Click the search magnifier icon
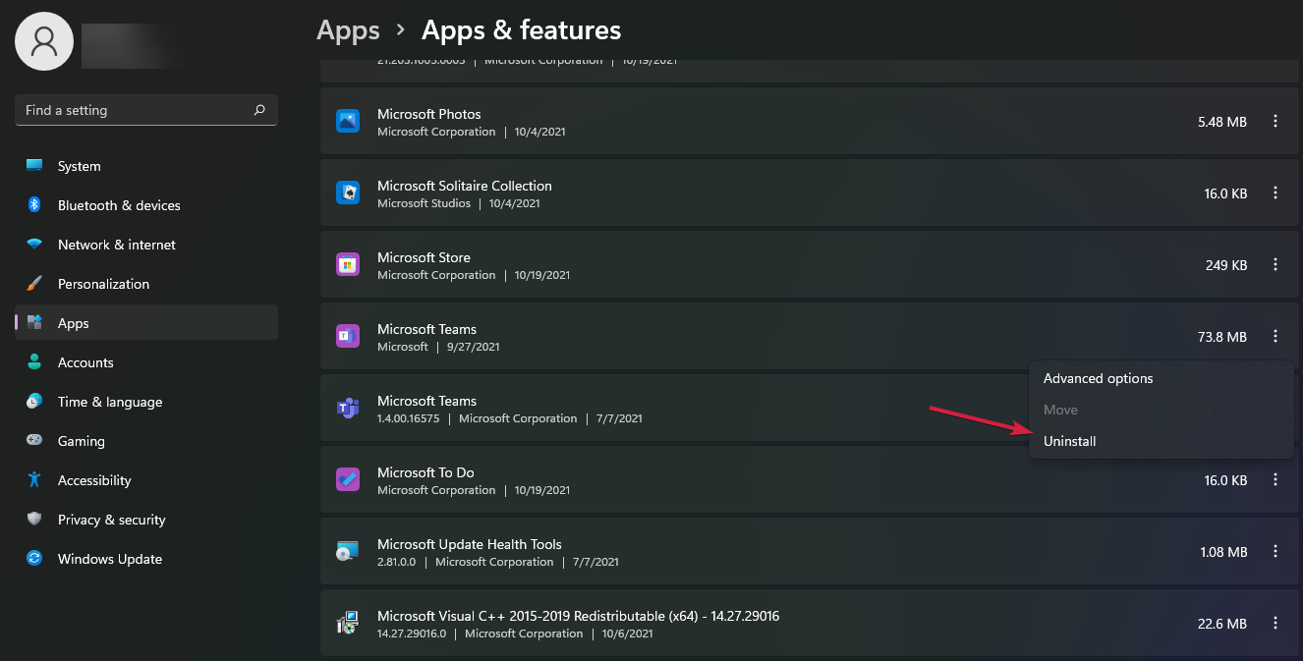The height and width of the screenshot is (661, 1303). pos(259,110)
